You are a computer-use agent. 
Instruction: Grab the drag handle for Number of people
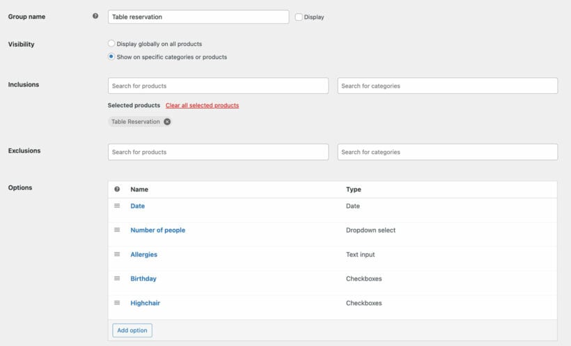117,230
